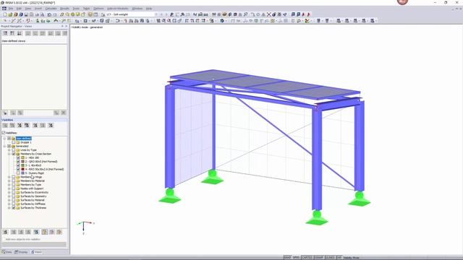The image size is (463, 260).
Task: Toggle the Generated checkbox
Action: pyautogui.click(x=9, y=146)
